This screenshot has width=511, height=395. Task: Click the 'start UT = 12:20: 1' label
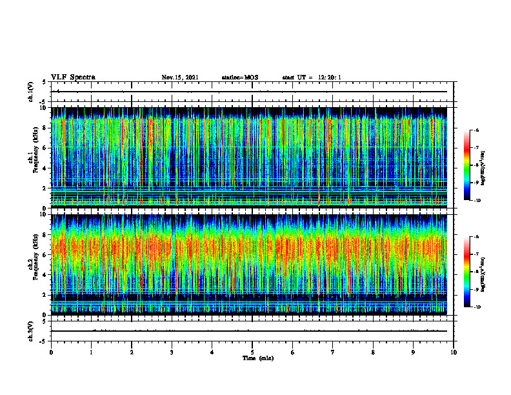[x=312, y=77]
